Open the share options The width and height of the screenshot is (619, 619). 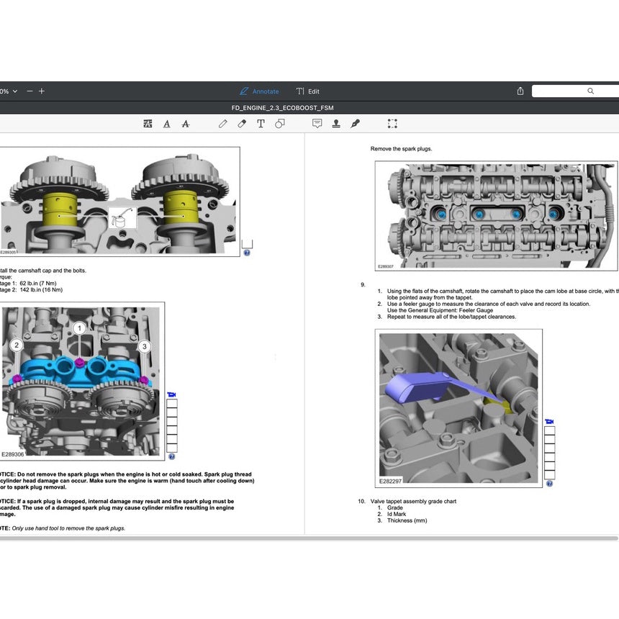tap(520, 91)
